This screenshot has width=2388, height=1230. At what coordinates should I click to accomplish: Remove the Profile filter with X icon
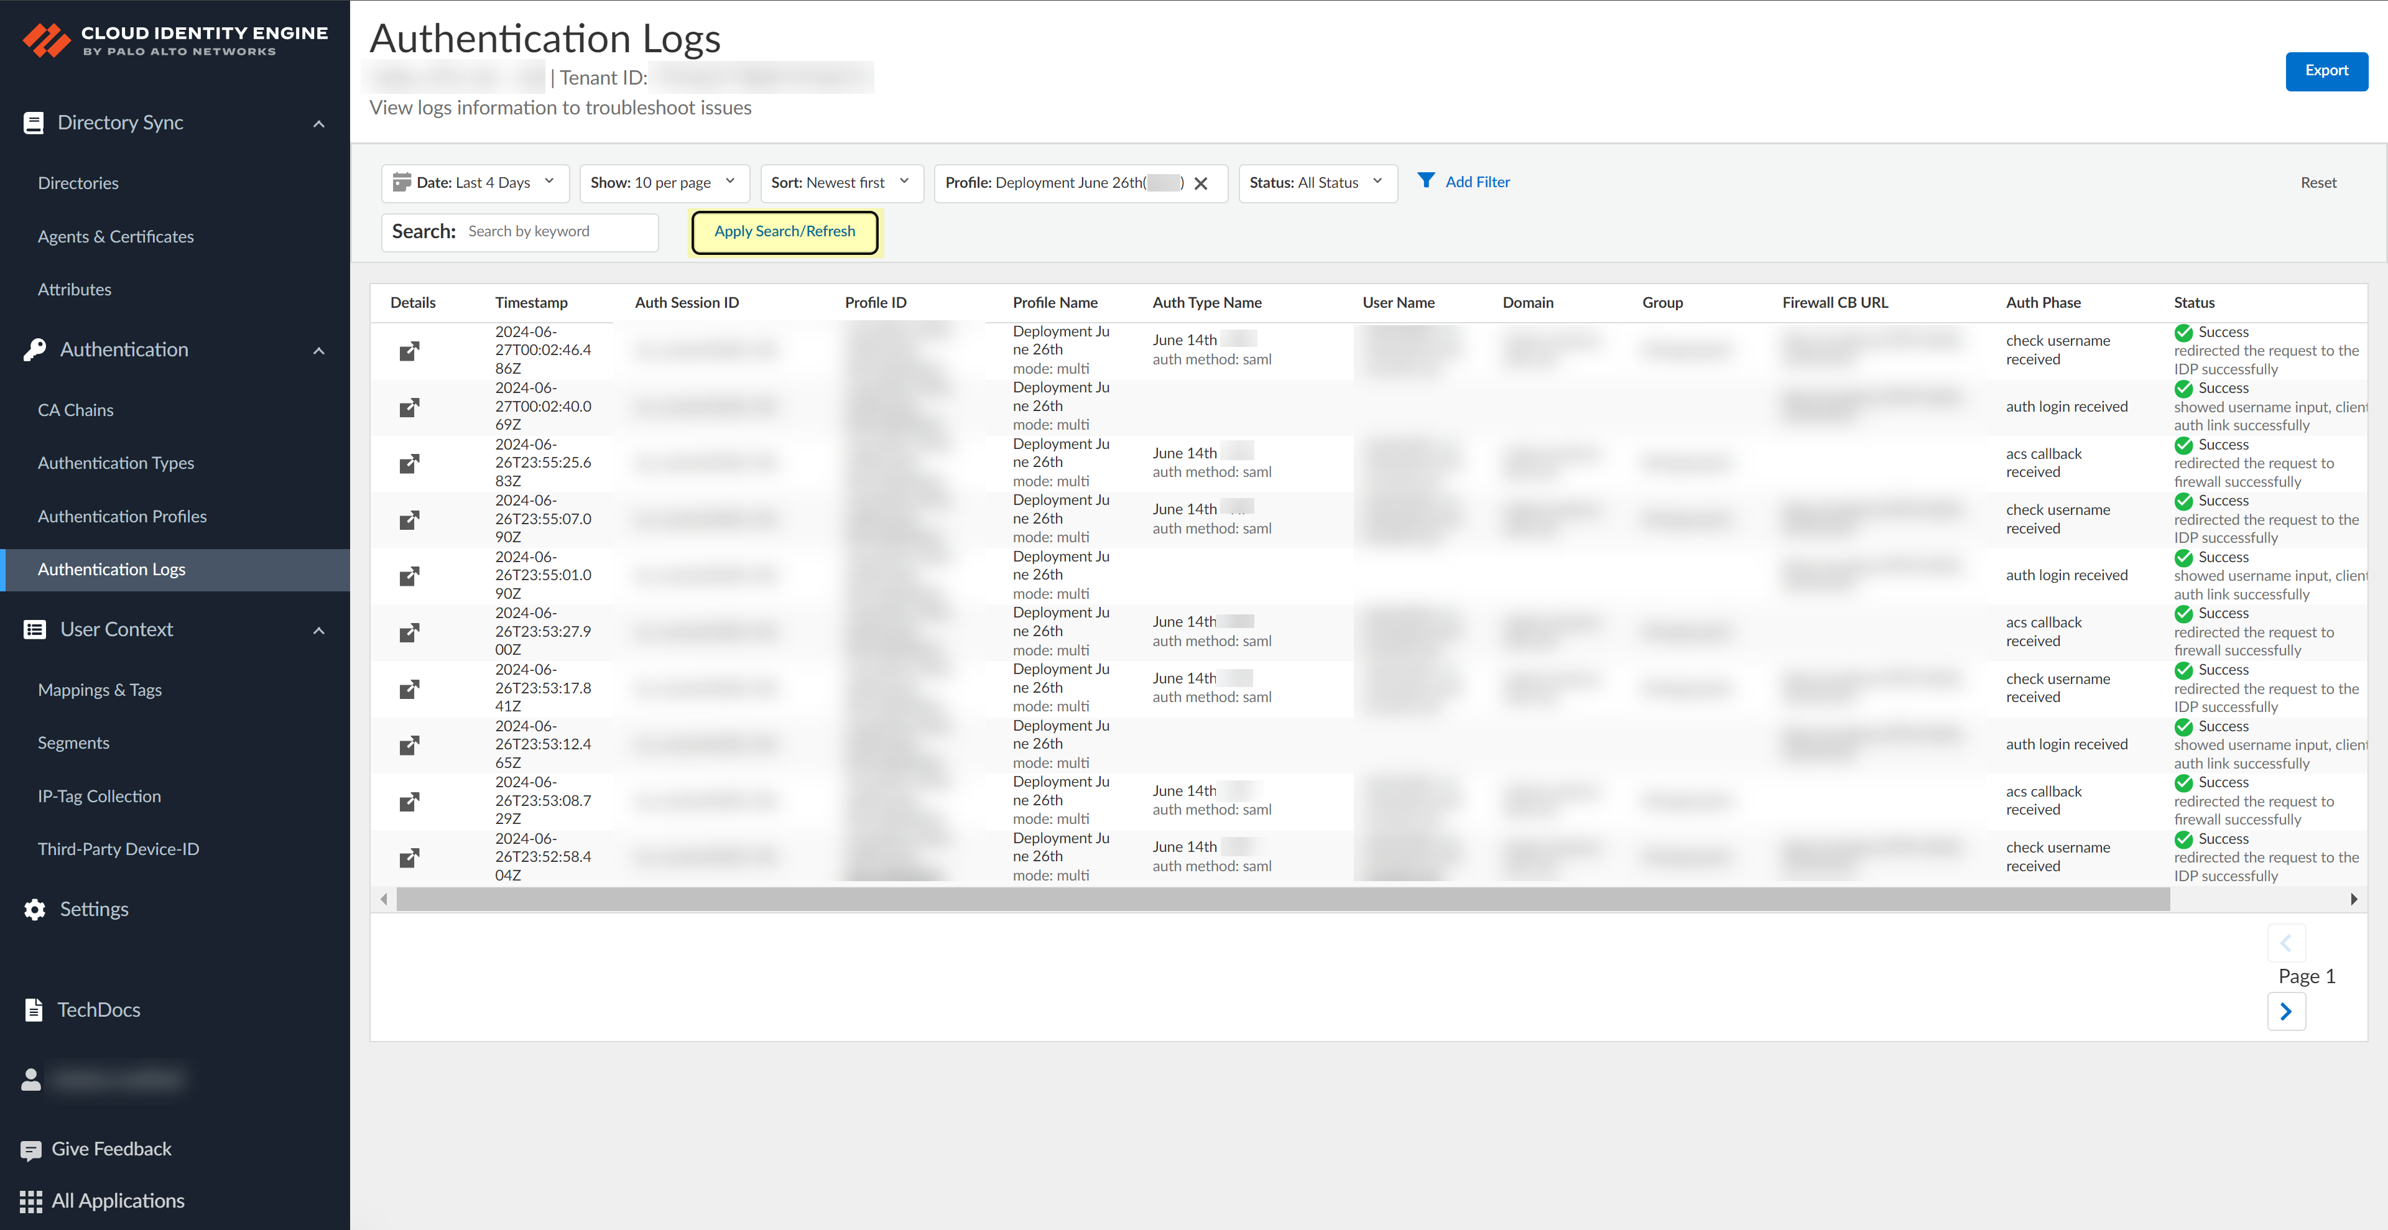point(1200,183)
